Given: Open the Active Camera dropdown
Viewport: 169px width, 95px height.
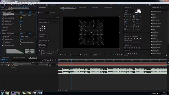Looking at the screenshot, I should pos(101,55).
